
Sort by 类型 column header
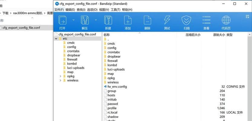pos(230,35)
